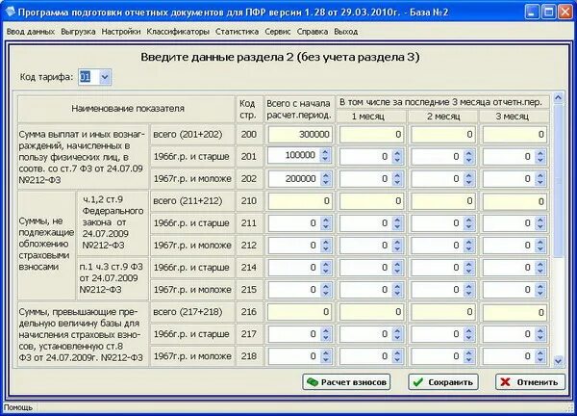577x416 pixels.
Task: Click the table scrollbar up arrow
Action: point(558,98)
